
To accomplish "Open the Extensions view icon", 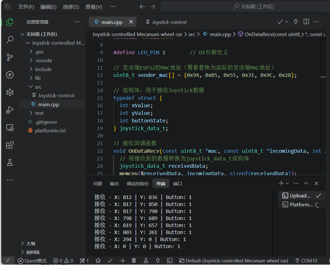I will coord(10,145).
